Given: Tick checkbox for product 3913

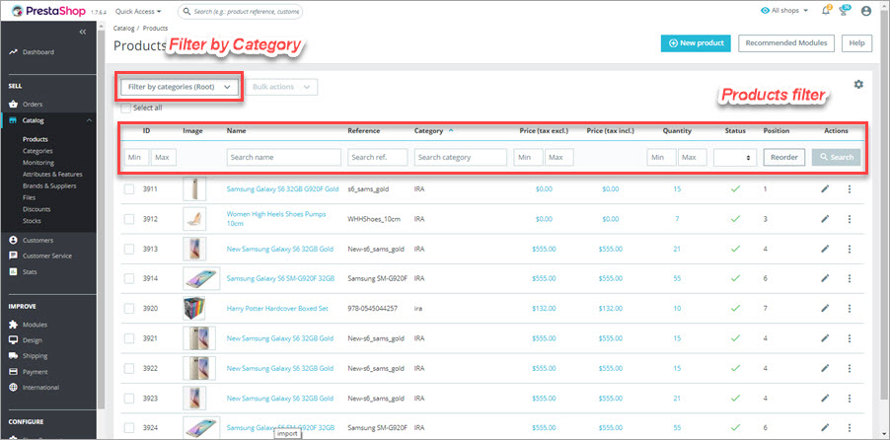Looking at the screenshot, I should pyautogui.click(x=129, y=249).
